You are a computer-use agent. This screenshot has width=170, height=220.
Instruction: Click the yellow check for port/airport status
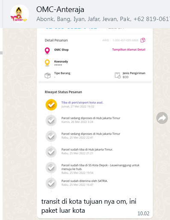[x=51, y=105]
